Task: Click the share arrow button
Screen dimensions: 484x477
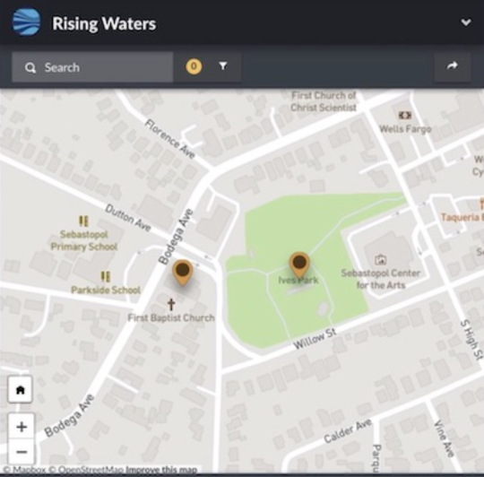Action: pyautogui.click(x=453, y=66)
